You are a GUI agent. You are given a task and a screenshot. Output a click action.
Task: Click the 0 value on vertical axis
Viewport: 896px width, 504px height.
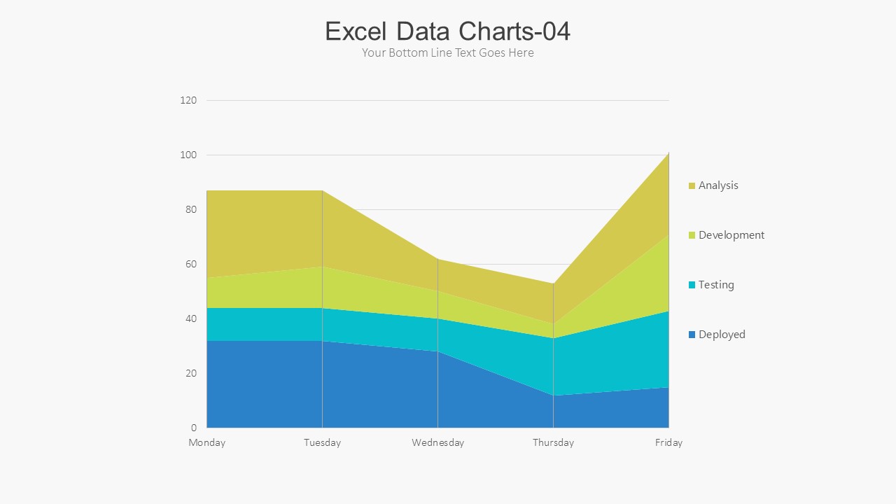[194, 428]
